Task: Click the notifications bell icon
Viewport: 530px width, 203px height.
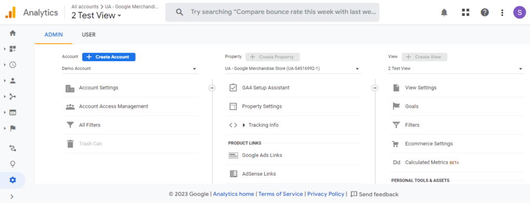Action: click(x=444, y=12)
